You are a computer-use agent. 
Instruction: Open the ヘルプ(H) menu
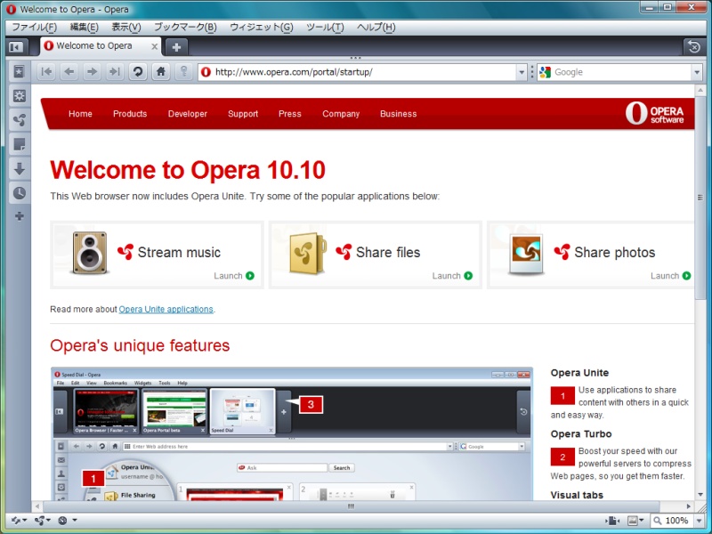click(x=376, y=28)
